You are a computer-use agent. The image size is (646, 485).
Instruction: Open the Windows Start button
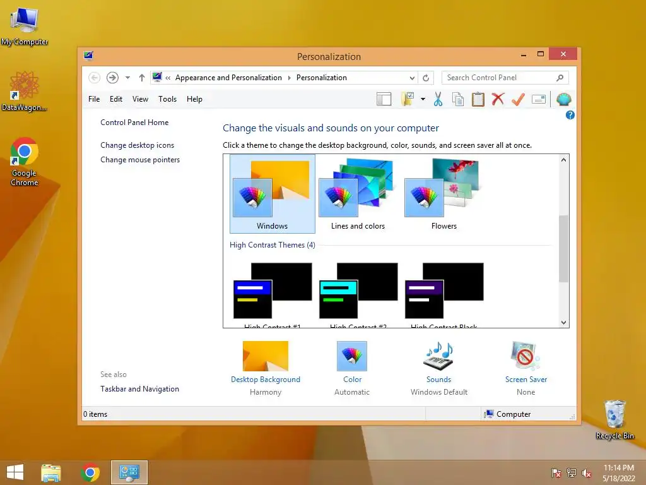click(x=15, y=472)
